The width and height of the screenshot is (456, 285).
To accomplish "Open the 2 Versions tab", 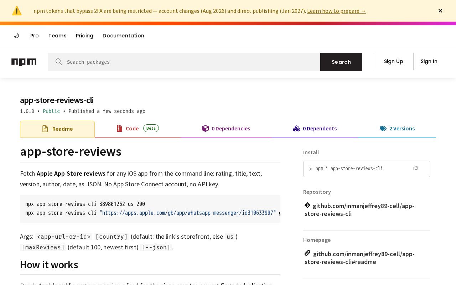I will point(397,129).
